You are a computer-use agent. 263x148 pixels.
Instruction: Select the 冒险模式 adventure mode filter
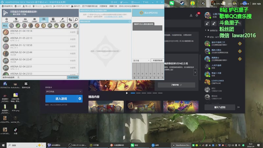click(x=53, y=20)
